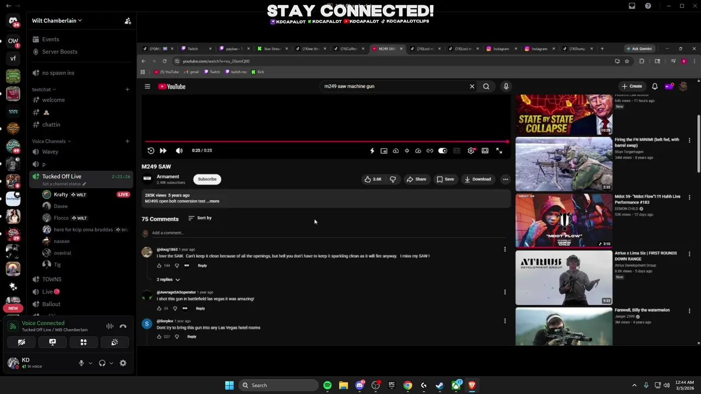The width and height of the screenshot is (701, 394).
Task: Open Discord noise suppression waveform icon
Action: 110,326
